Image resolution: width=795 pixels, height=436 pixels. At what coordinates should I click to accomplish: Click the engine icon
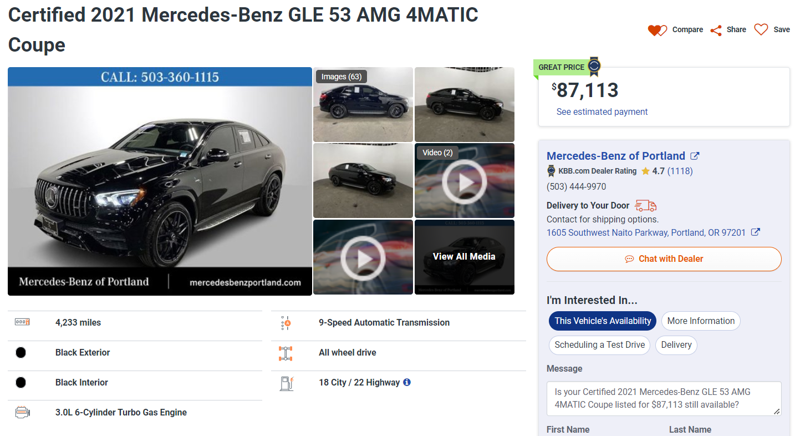tap(22, 412)
